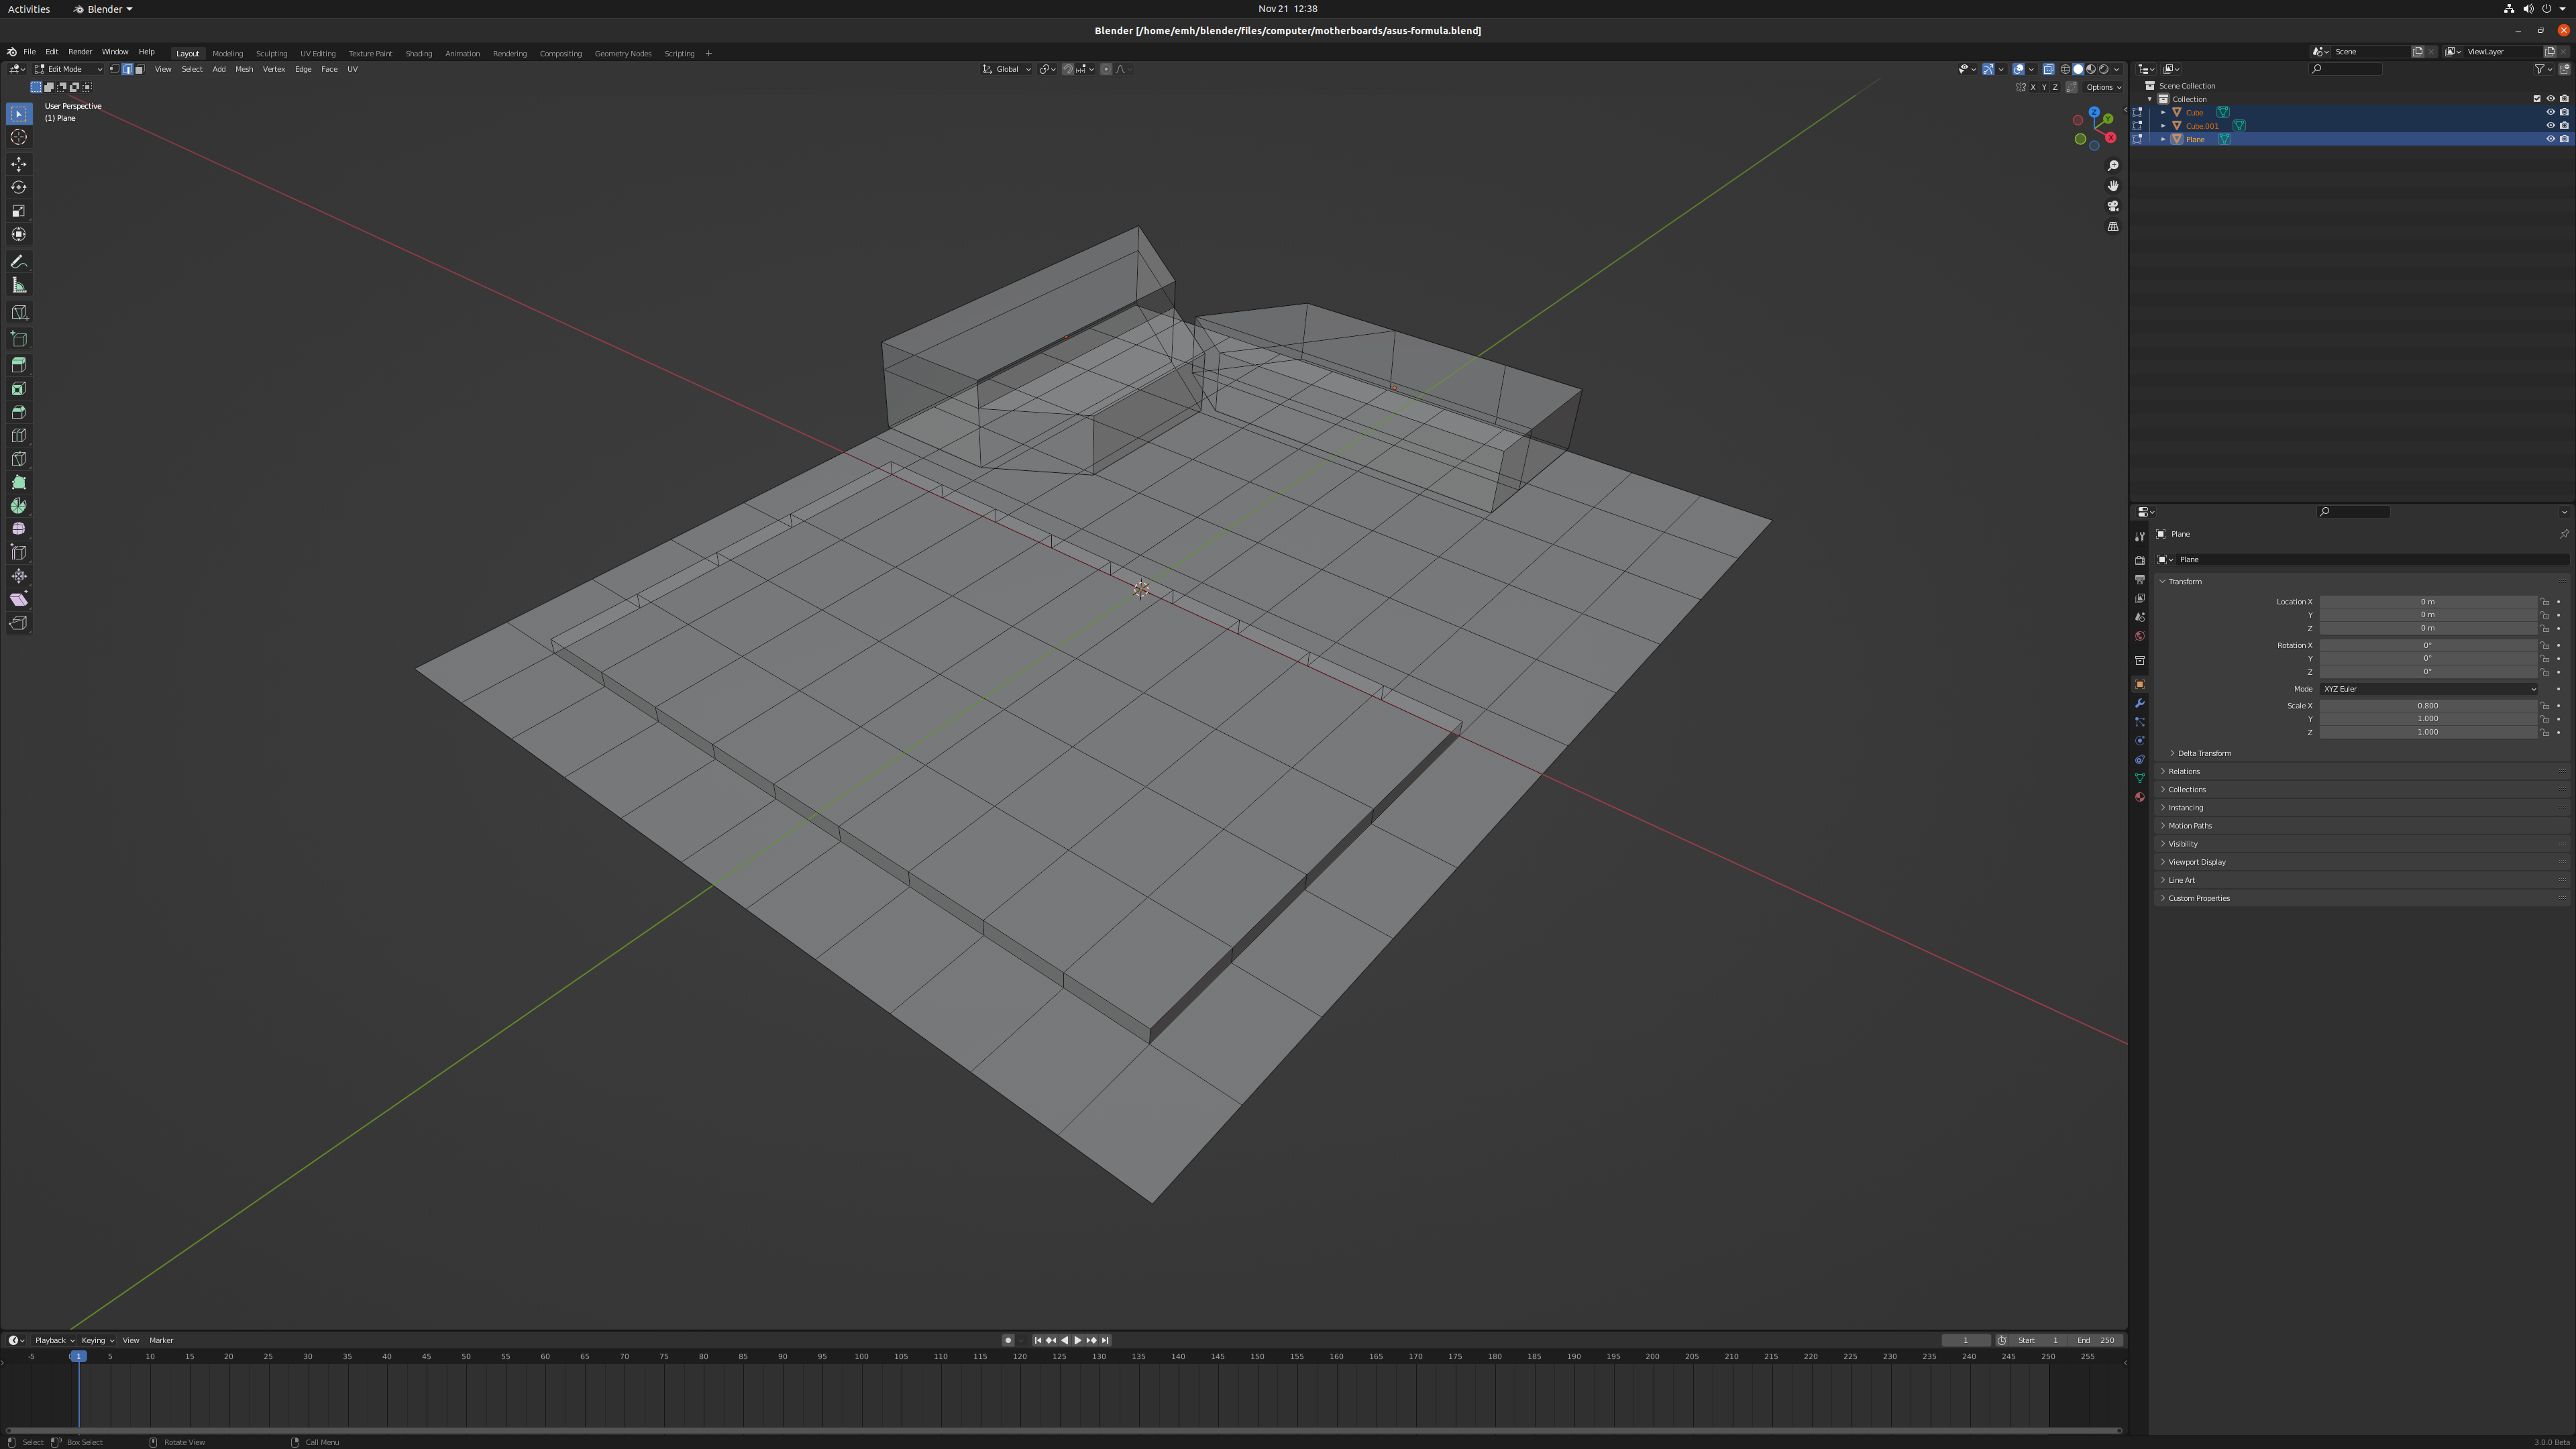Jump to the timeline end frame
Viewport: 2576px width, 1449px height.
tap(1105, 1340)
